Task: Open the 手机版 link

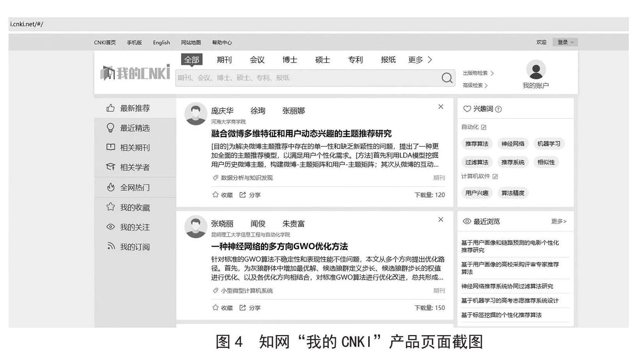Action: 134,43
